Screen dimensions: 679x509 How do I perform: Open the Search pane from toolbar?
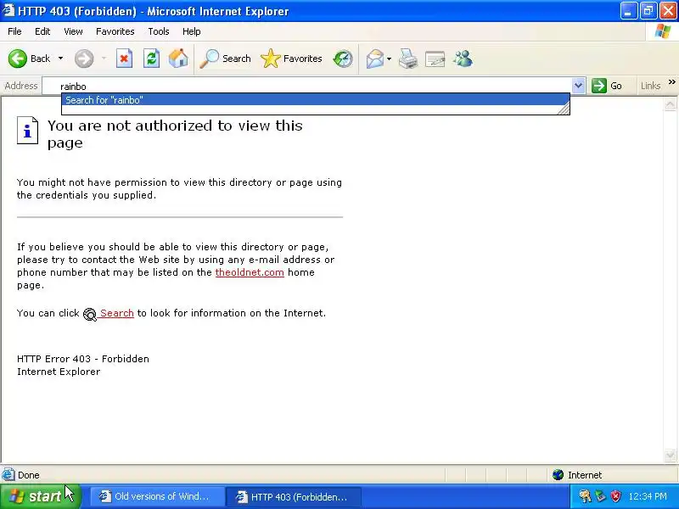pyautogui.click(x=225, y=59)
